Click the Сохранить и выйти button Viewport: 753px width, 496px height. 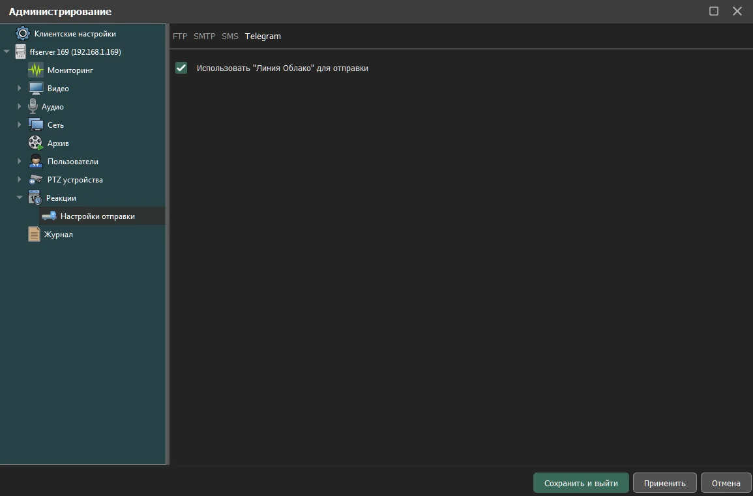point(581,483)
